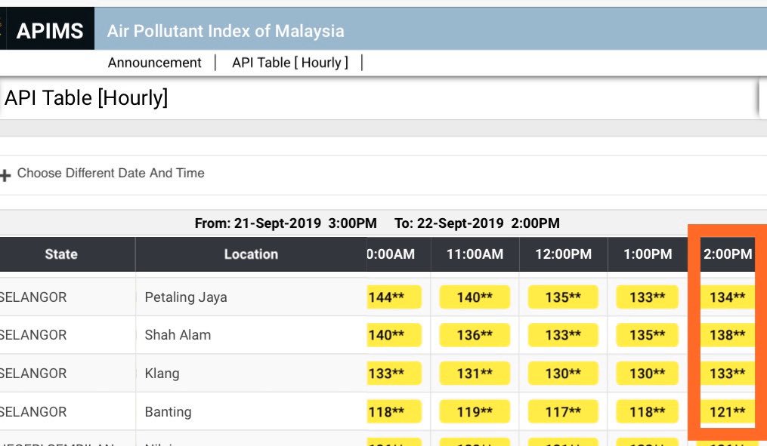Expand the plus icon for date selection
767x446 pixels.
(5, 175)
